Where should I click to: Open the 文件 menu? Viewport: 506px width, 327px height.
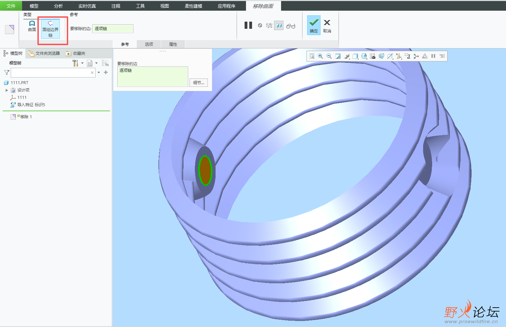pos(11,6)
